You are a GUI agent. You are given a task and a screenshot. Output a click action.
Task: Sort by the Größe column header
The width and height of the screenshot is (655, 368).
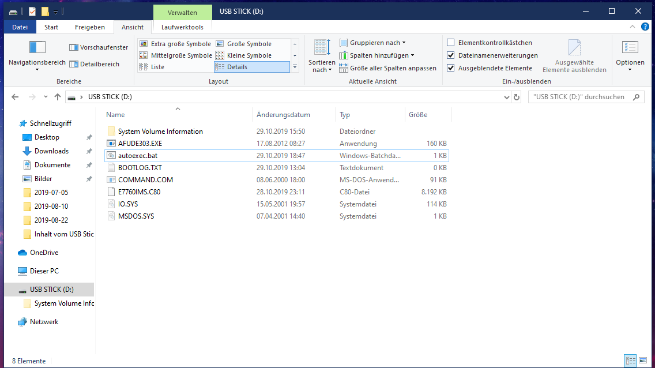pos(428,114)
